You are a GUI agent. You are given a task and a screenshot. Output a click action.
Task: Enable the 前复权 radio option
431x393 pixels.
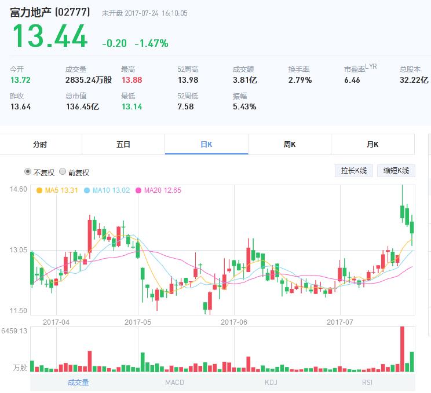(x=63, y=172)
